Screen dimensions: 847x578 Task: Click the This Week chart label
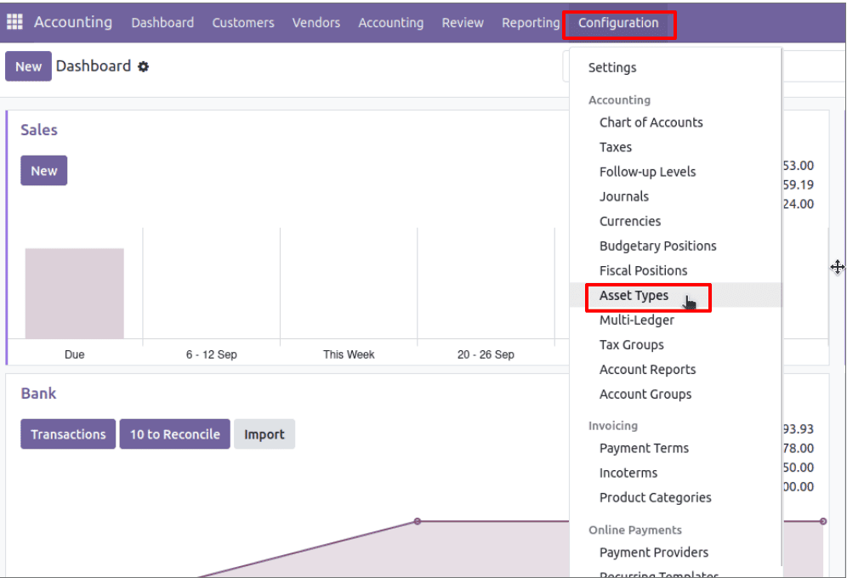[x=349, y=354]
